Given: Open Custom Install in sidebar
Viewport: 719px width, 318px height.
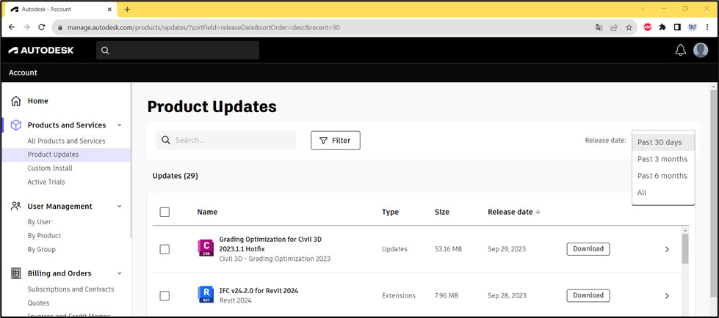Looking at the screenshot, I should (50, 169).
